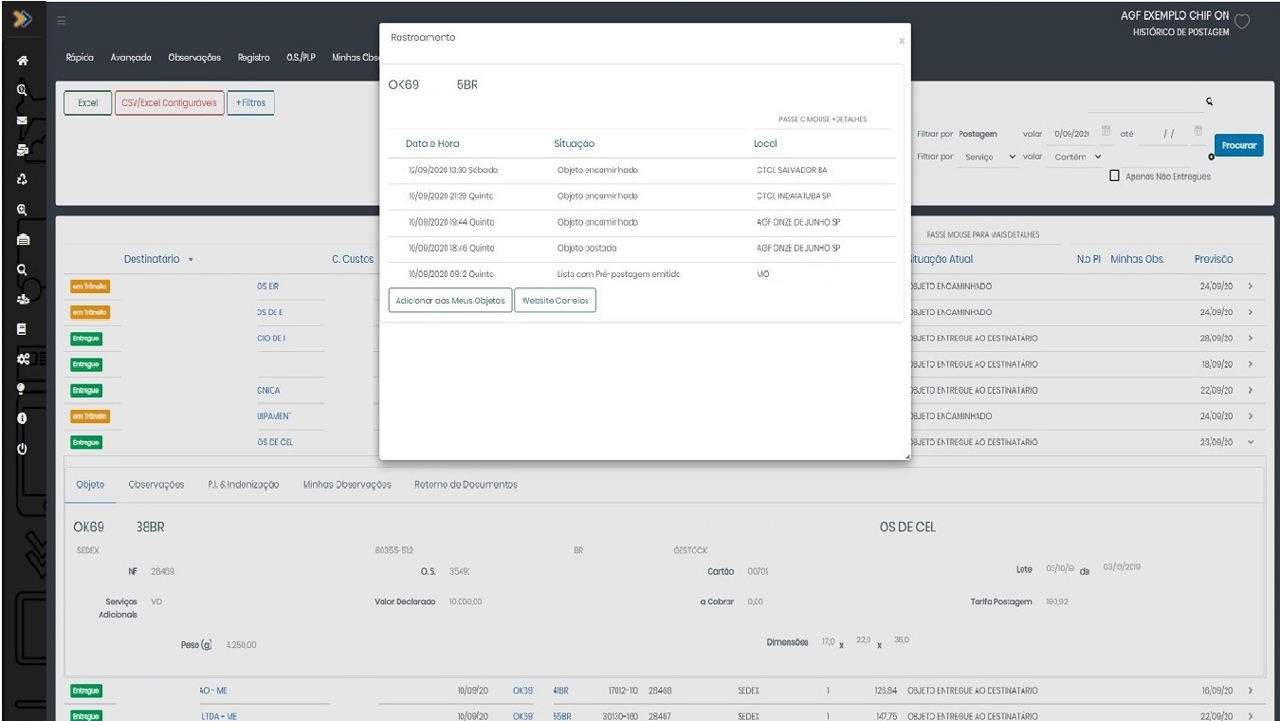Open the Serviço filter dropdown
Screen dimensions: 1280x721
(x=988, y=157)
